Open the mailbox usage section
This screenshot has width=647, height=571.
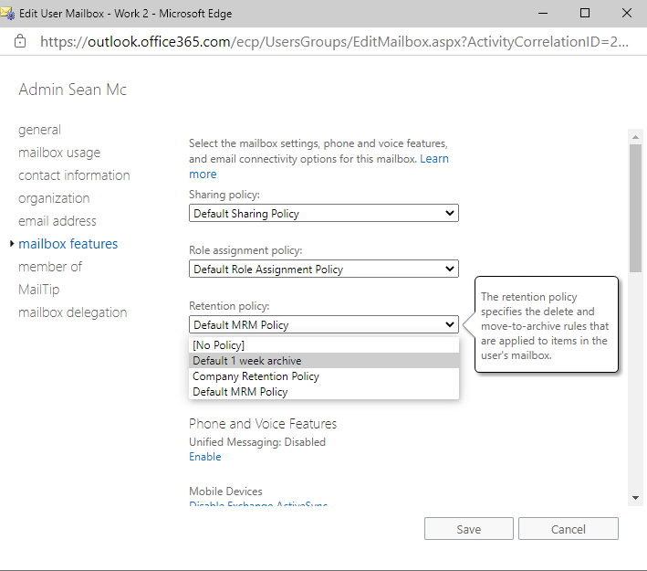pyautogui.click(x=59, y=153)
